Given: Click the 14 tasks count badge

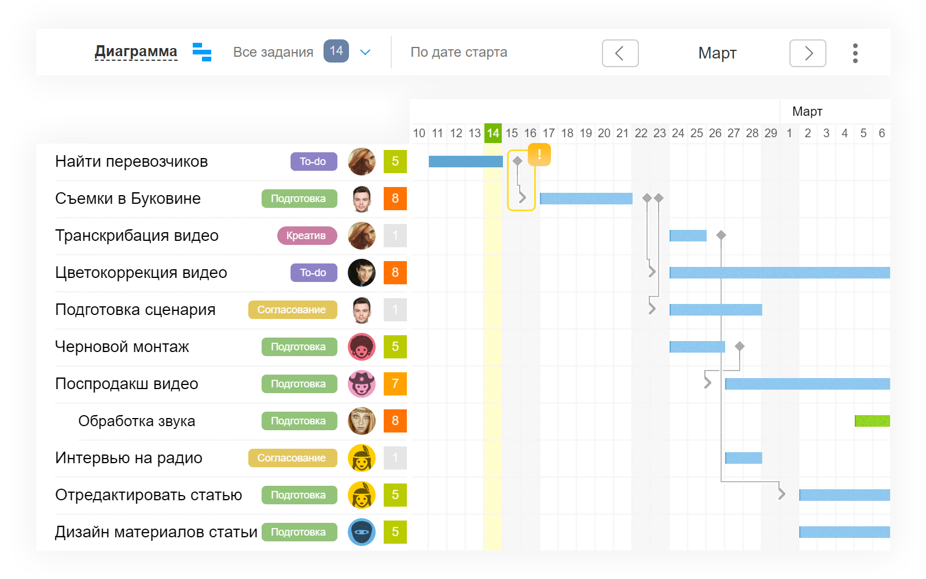Looking at the screenshot, I should coord(336,51).
